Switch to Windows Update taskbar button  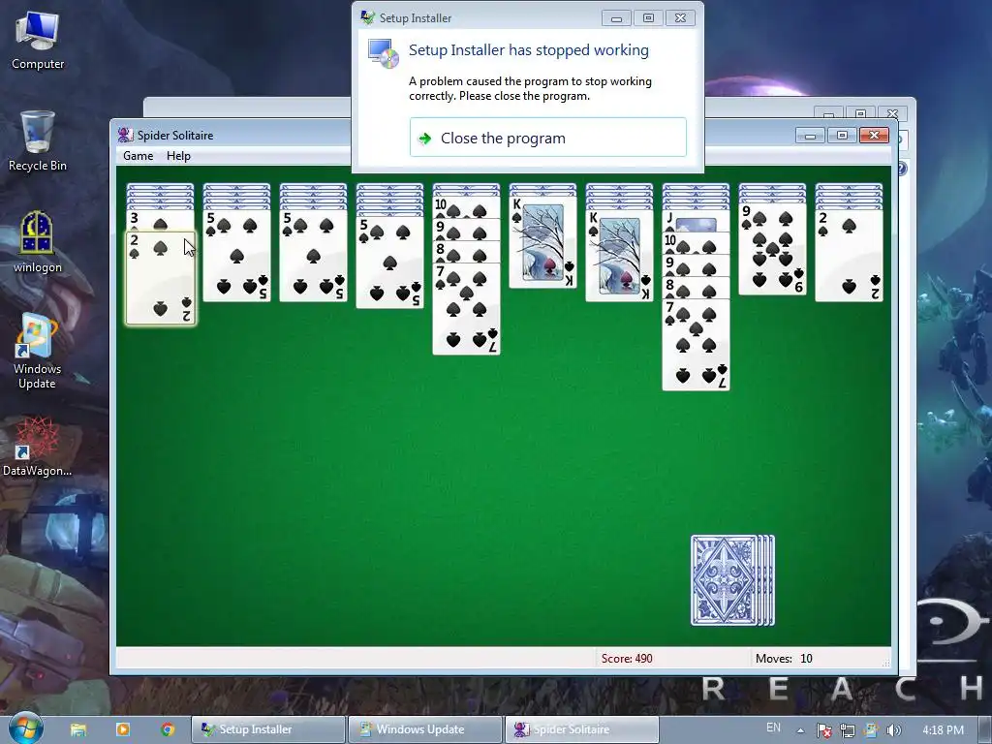[x=425, y=729]
